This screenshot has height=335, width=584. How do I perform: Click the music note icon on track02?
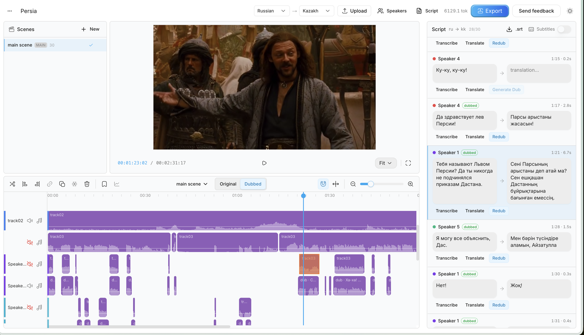click(x=39, y=221)
